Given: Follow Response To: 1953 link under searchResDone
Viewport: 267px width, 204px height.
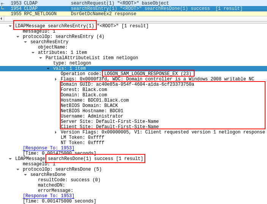Looking at the screenshot, I should pos(48,196).
